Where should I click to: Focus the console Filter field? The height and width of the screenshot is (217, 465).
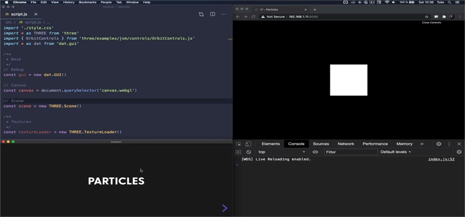351,152
